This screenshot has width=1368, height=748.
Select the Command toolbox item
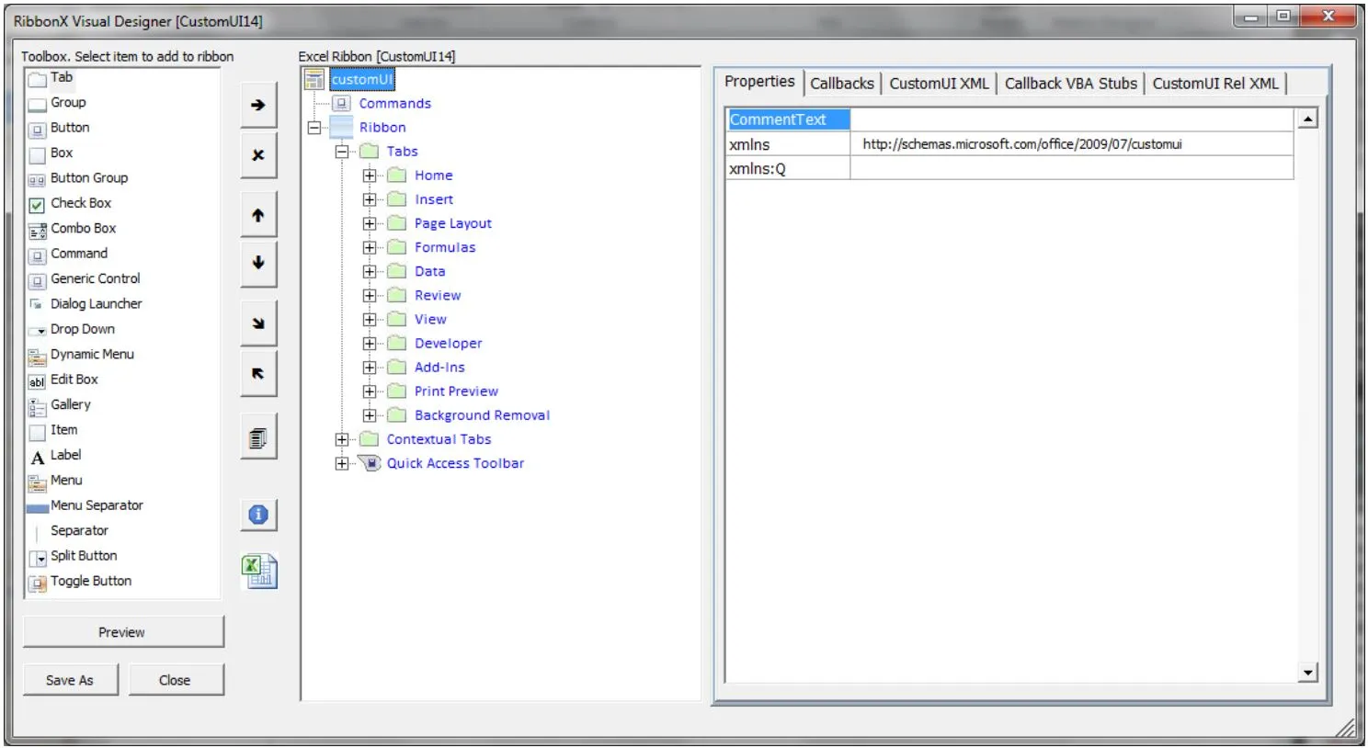click(x=79, y=254)
